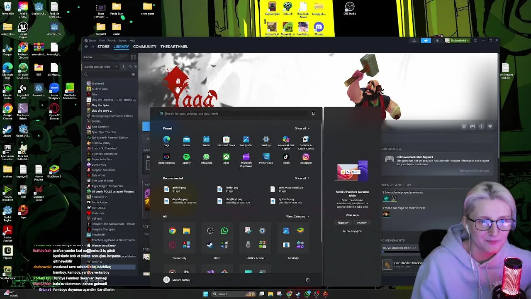Open the Steam View menu
This screenshot has height=299, width=531.
pos(102,41)
